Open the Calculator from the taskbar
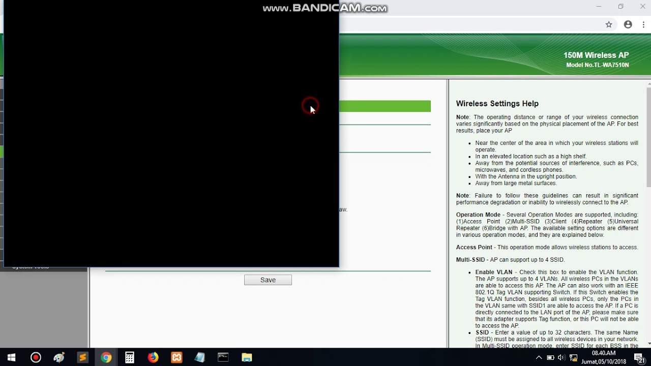This screenshot has width=651, height=366. pyautogui.click(x=130, y=357)
